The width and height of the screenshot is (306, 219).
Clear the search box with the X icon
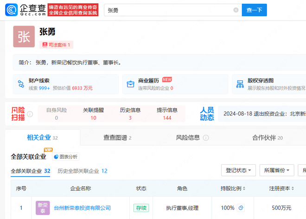click(236, 10)
